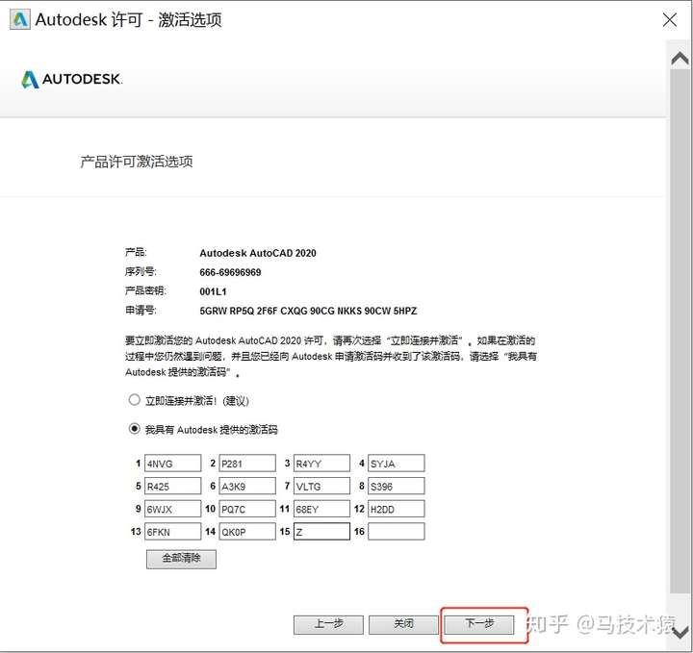This screenshot has height=653, width=693.
Task: Click the vertical scrollbar track
Action: pos(680,331)
